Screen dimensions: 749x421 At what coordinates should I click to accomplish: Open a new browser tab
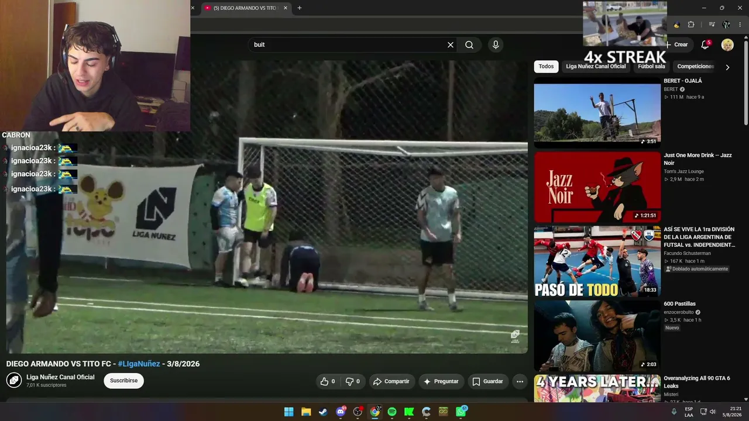coord(300,8)
